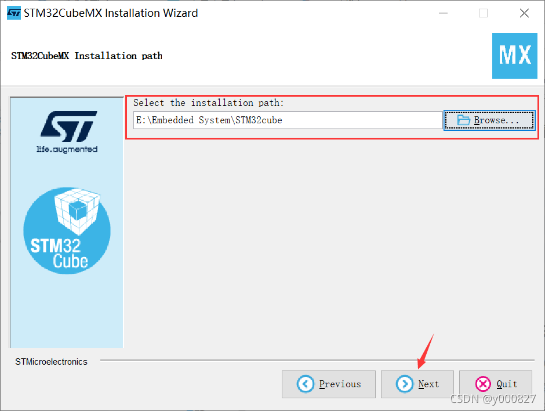The height and width of the screenshot is (411, 545).
Task: Click the 'STM32CubeMX Installation path' heading
Action: tap(86, 56)
